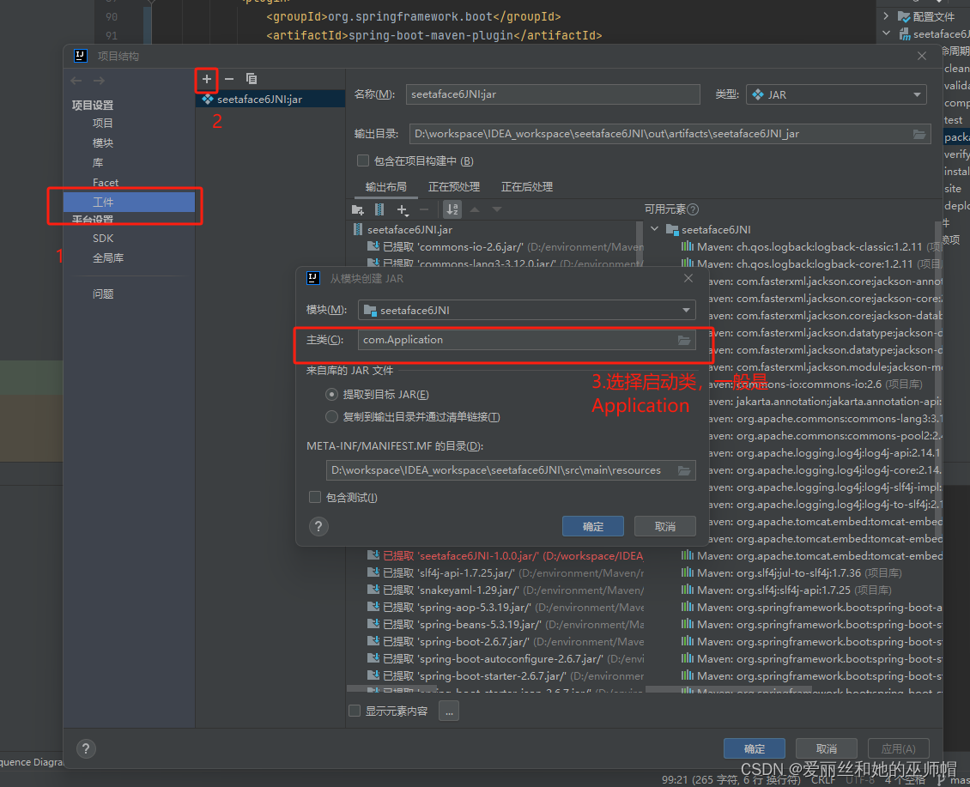The image size is (970, 787).
Task: Confirm Create JAR dialog with 确定
Action: tap(592, 526)
